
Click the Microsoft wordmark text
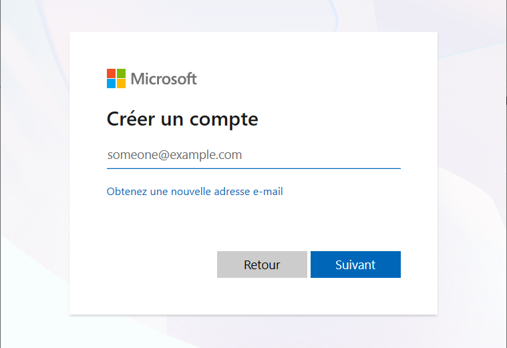pyautogui.click(x=164, y=79)
